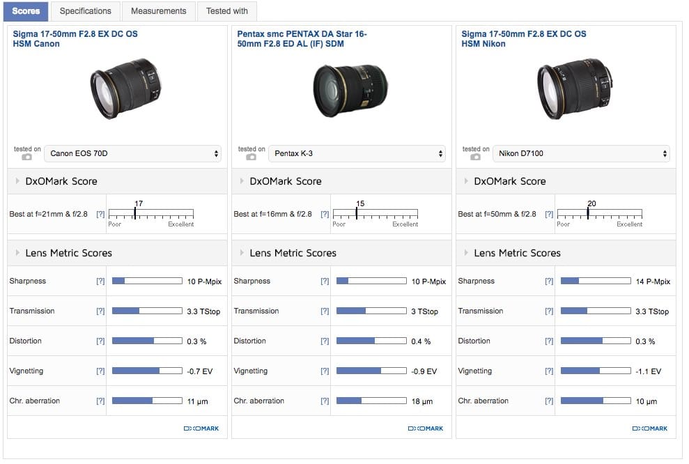Click the '-0.9 EV' vignetting value
689x464 pixels.
tap(424, 371)
